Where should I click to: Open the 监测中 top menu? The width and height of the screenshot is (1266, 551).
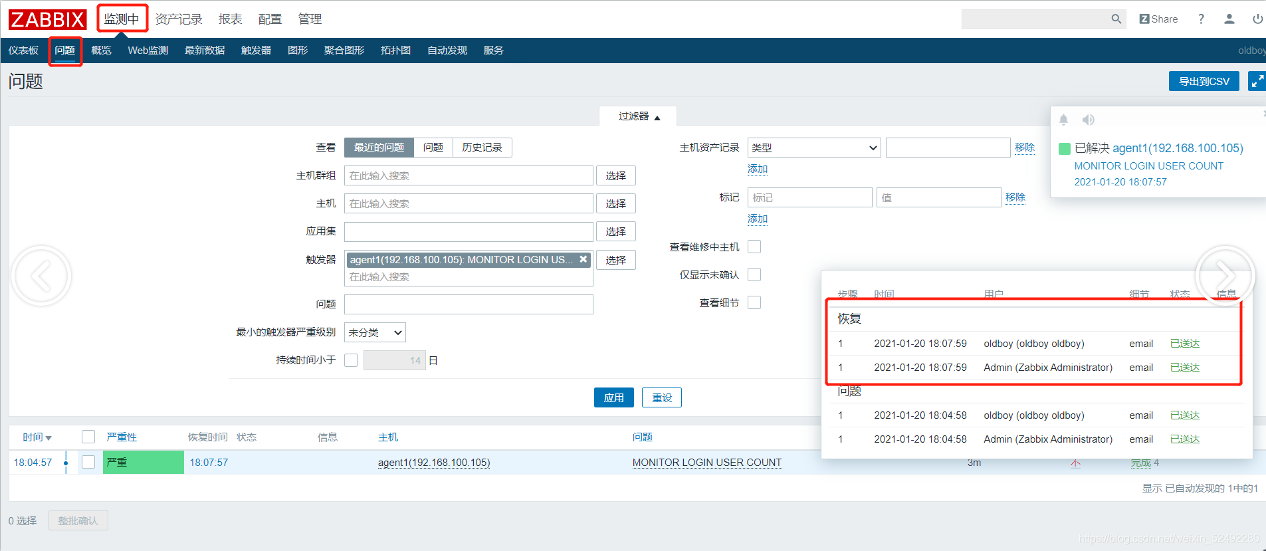(x=122, y=19)
